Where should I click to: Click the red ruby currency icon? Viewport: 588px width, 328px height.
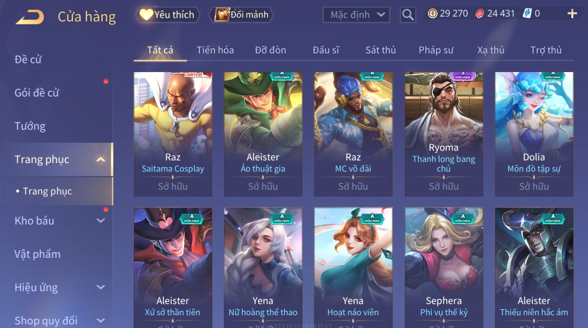click(x=480, y=14)
